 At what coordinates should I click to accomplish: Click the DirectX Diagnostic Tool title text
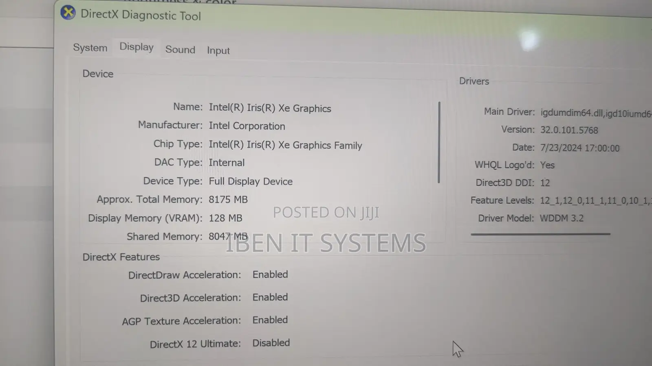[141, 15]
